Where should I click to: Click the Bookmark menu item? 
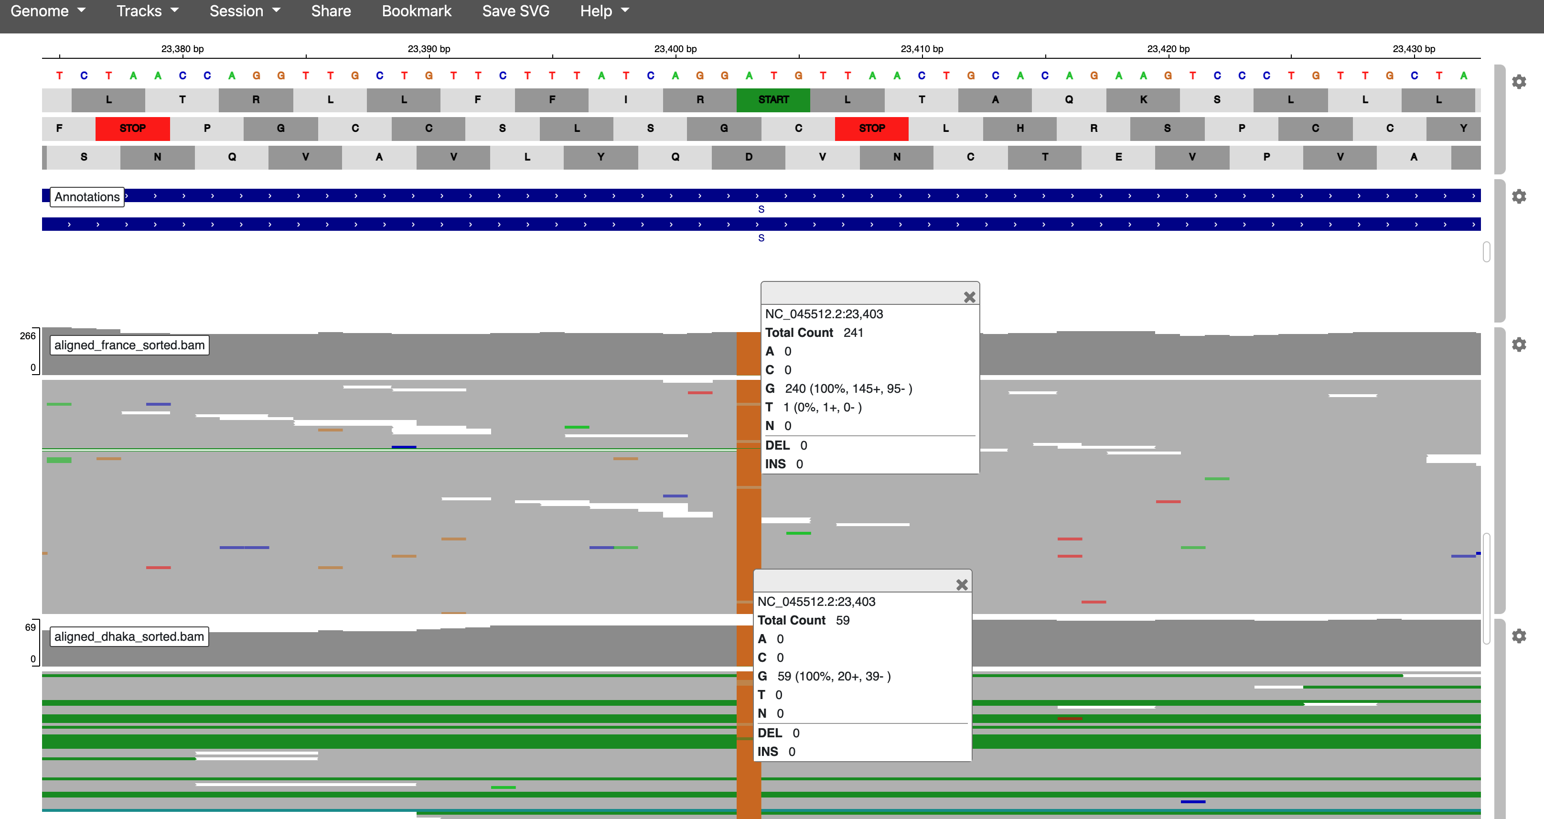pos(417,11)
